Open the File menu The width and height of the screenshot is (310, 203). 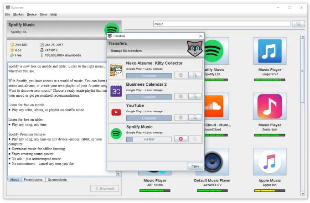point(8,15)
